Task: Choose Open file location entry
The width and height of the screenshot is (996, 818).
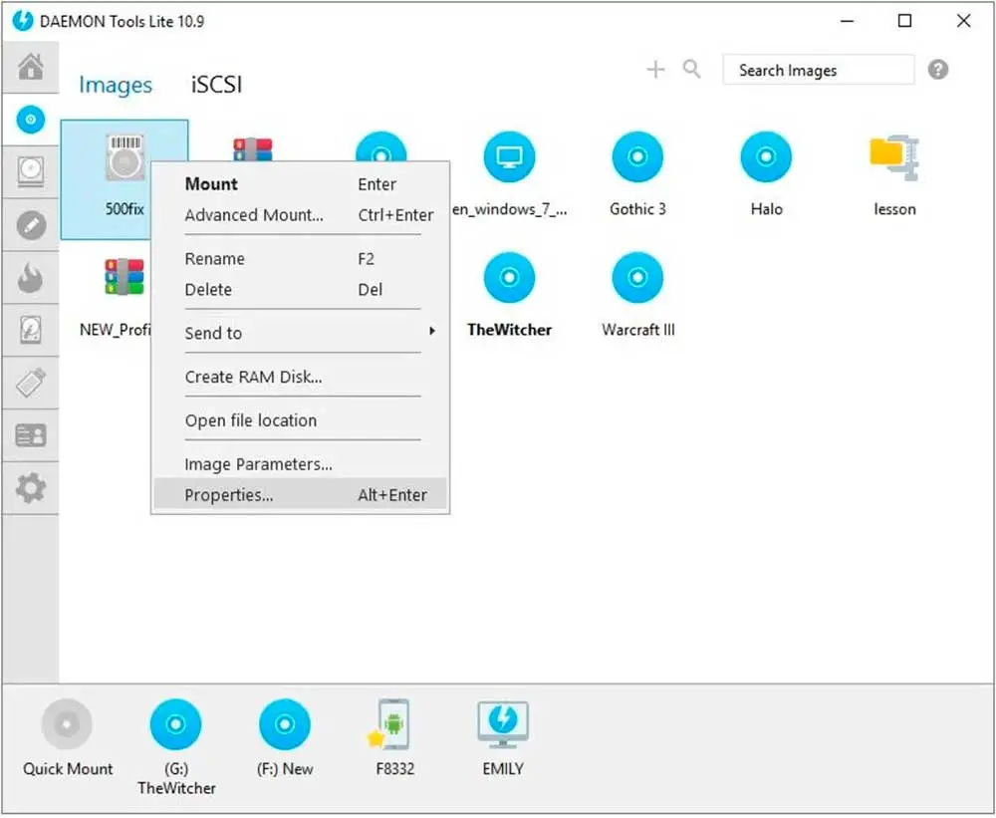Action: pyautogui.click(x=300, y=420)
